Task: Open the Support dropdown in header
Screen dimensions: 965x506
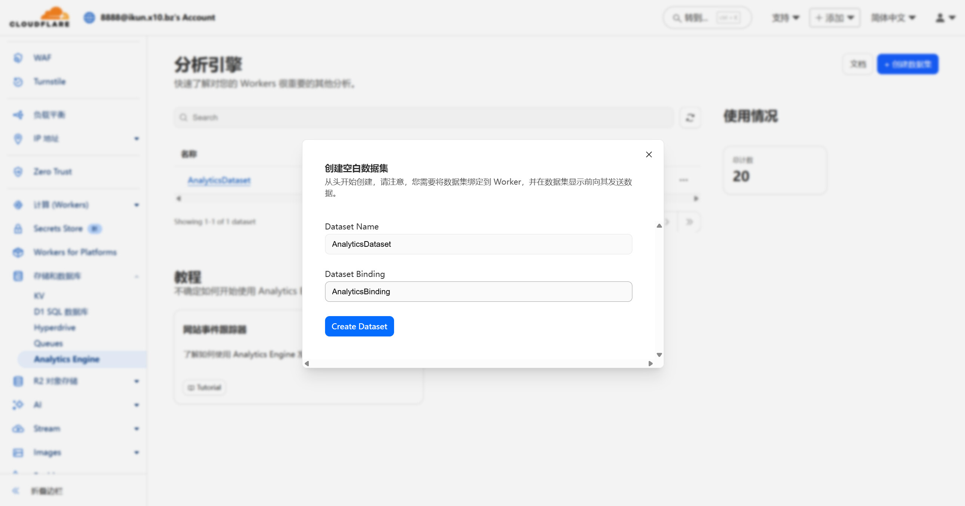Action: [x=786, y=18]
